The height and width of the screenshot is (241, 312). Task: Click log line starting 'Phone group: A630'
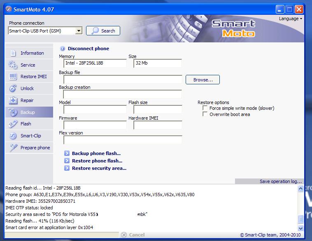pos(100,195)
